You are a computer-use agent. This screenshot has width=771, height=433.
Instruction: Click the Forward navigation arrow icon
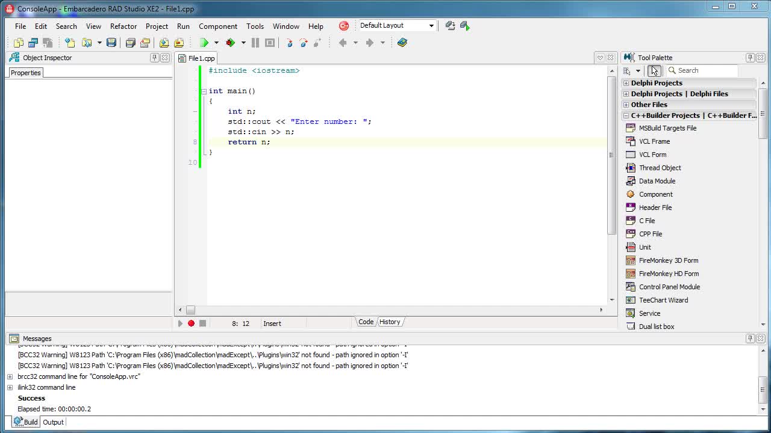[370, 43]
